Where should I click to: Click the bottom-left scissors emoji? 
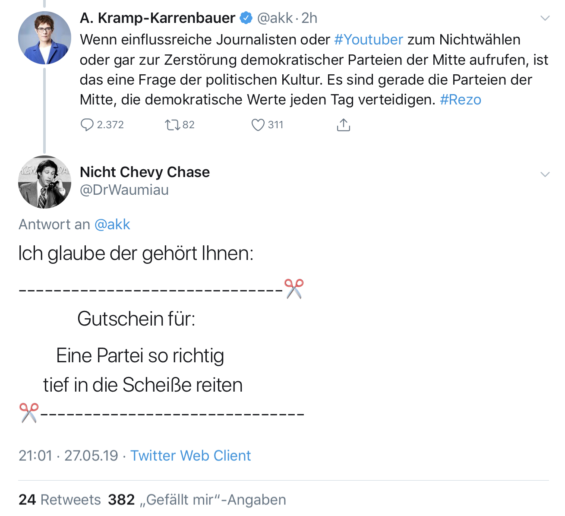(29, 412)
